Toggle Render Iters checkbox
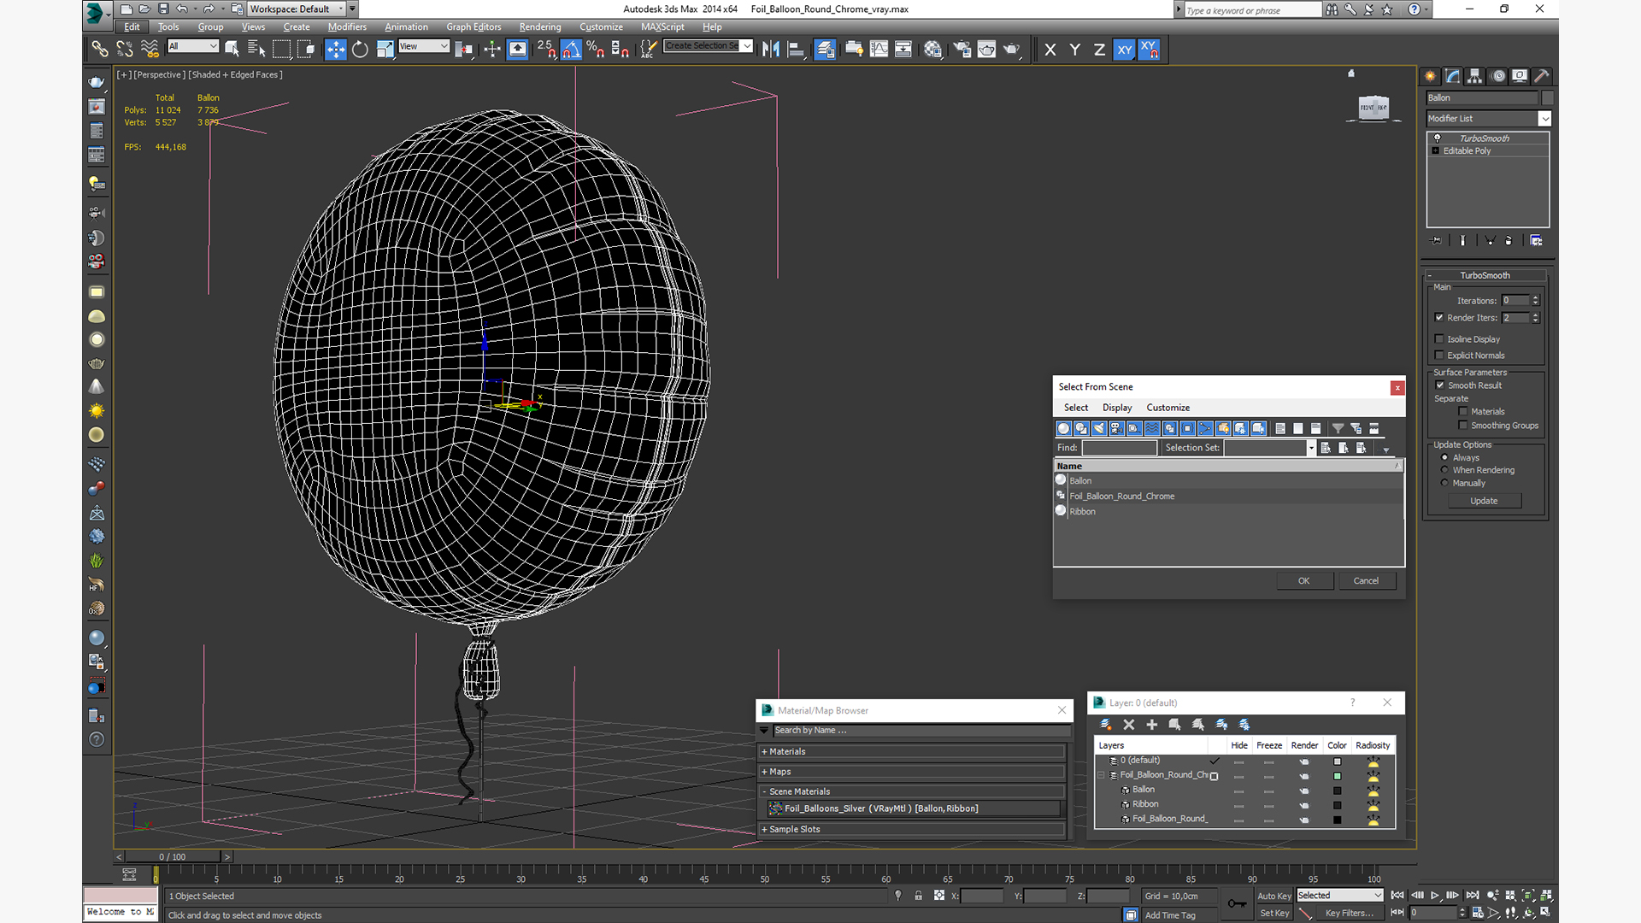This screenshot has height=923, width=1641. click(x=1439, y=318)
